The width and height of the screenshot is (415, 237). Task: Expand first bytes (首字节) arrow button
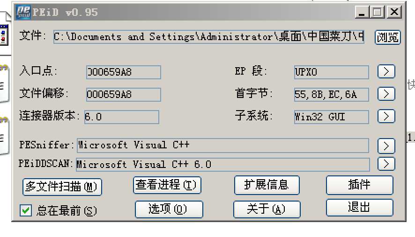(x=386, y=94)
